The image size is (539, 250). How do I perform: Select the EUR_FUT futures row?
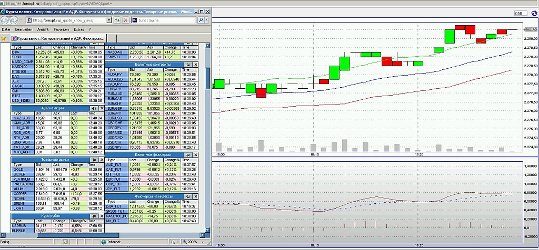tap(152, 179)
